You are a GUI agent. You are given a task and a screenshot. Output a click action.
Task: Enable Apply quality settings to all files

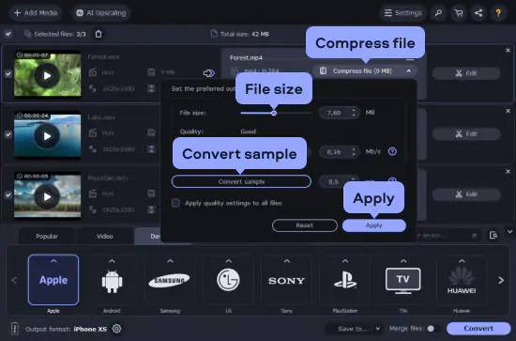pyautogui.click(x=175, y=203)
